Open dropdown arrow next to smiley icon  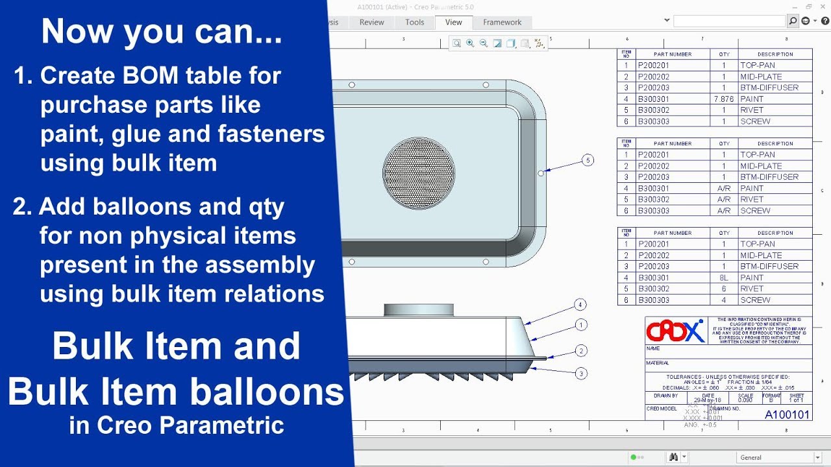pyautogui.click(x=814, y=21)
